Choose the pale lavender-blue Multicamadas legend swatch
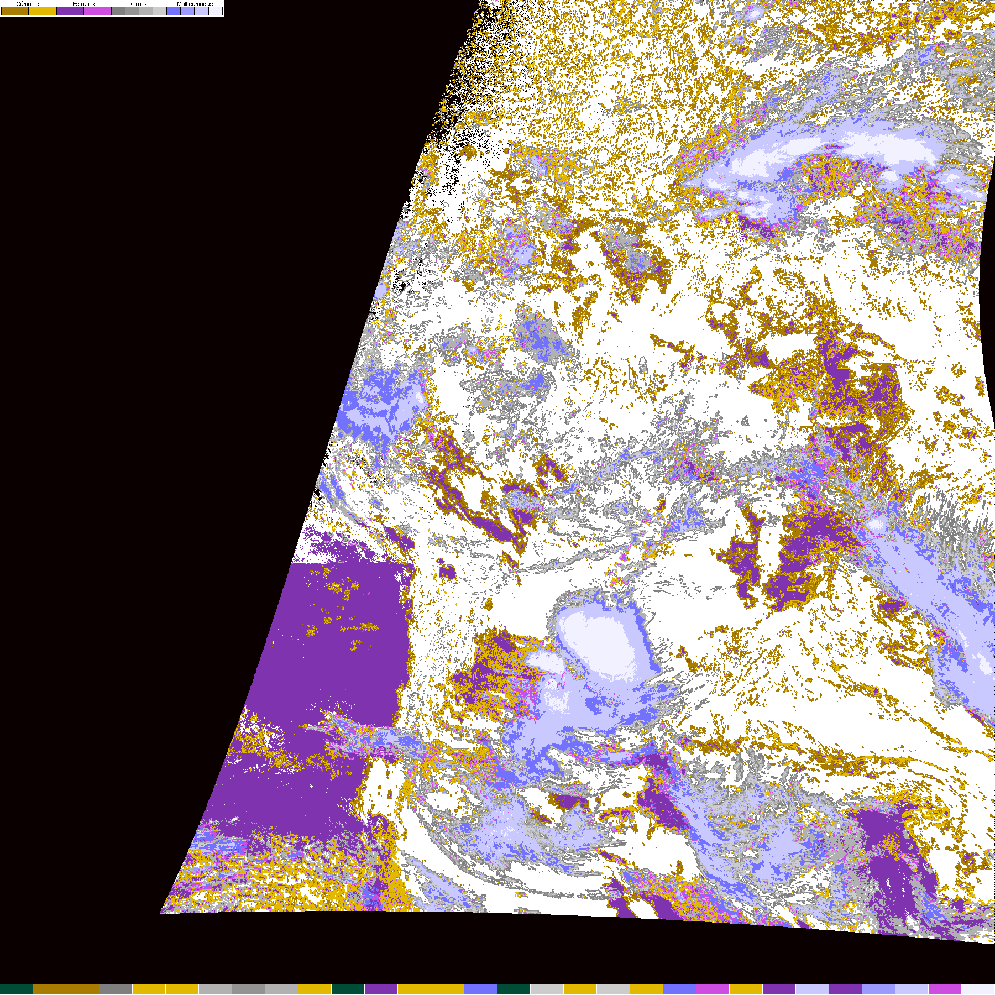Screen dimensions: 995x995 pos(201,11)
